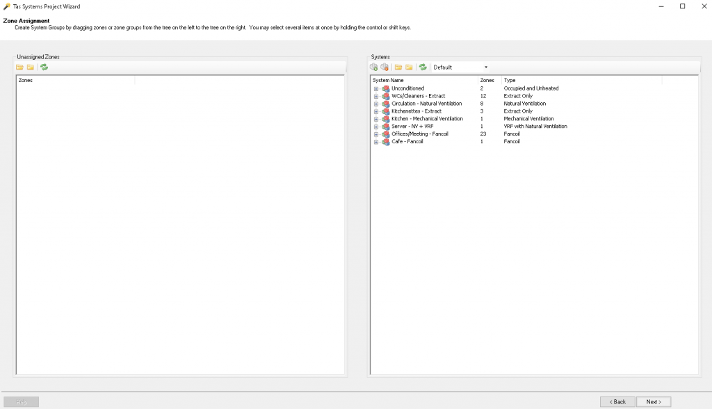712x409 pixels.
Task: Select the Kitchen - Mechanical Ventilation system
Action: (x=426, y=118)
